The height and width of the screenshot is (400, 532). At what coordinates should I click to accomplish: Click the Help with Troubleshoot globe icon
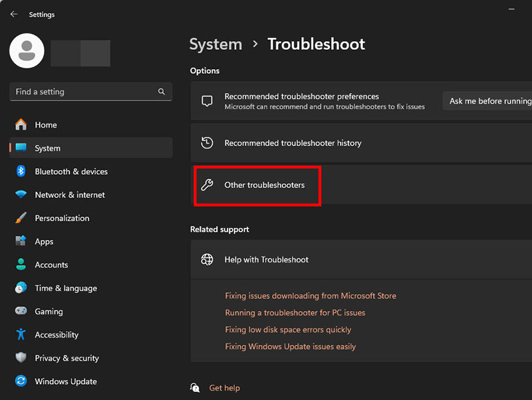207,259
